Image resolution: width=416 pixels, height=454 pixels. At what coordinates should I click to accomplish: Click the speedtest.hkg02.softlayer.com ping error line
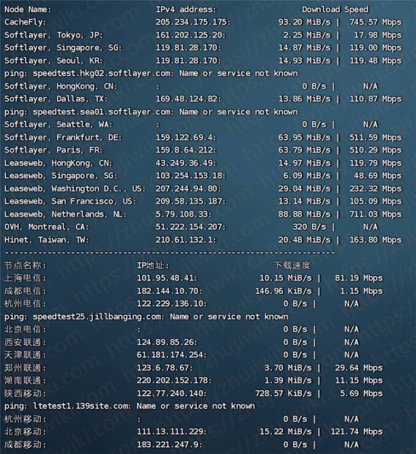[151, 74]
